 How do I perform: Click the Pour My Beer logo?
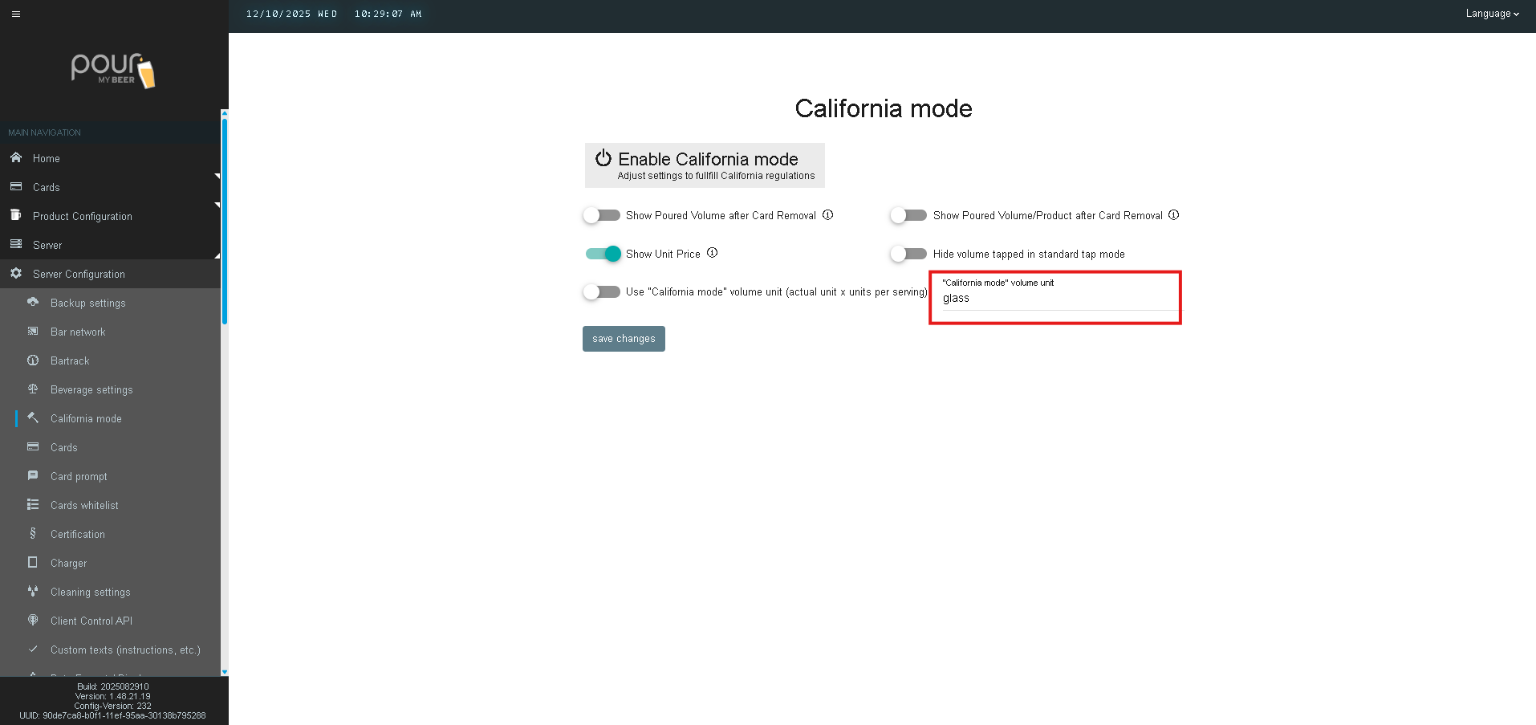pyautogui.click(x=113, y=71)
